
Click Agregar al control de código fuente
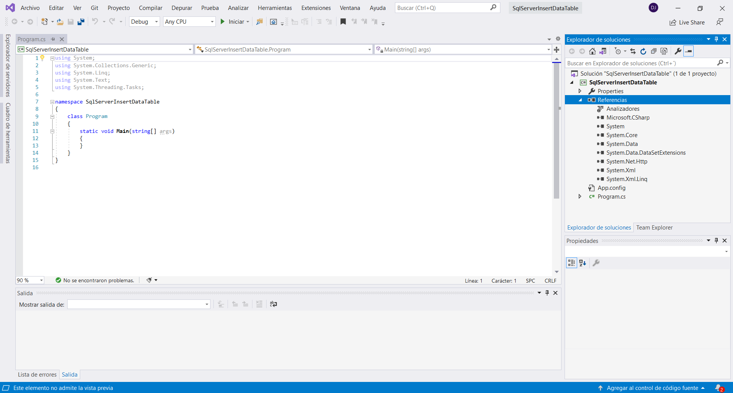pos(652,388)
